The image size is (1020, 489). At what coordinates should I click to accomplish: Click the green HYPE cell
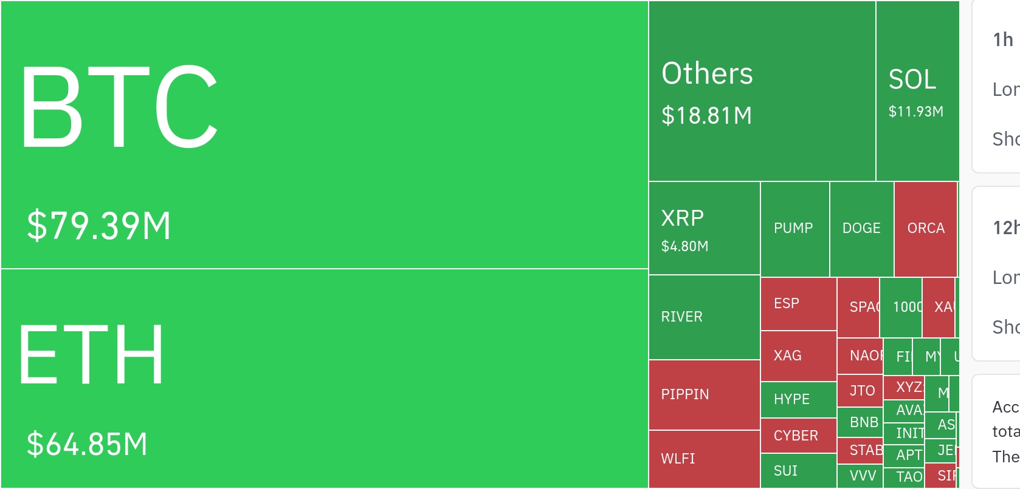[x=798, y=399]
